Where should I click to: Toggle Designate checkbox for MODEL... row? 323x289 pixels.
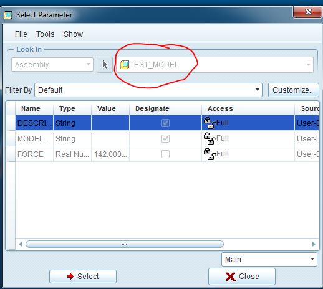pos(165,139)
